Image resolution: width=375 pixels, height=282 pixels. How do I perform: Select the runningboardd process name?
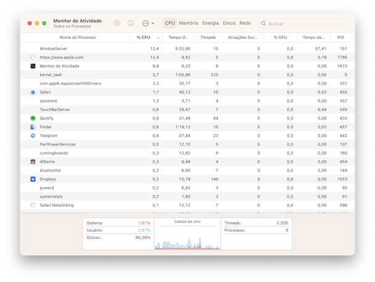54,153
